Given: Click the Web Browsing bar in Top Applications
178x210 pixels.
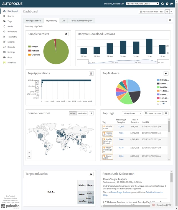Looking at the screenshot, I should click(x=66, y=80).
